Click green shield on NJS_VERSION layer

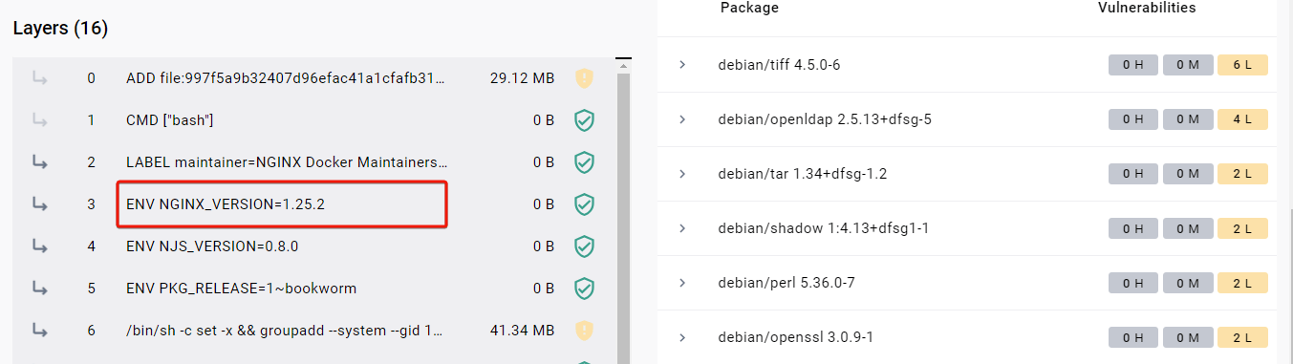(x=584, y=246)
